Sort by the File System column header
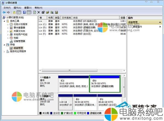The width and height of the screenshot is (164, 121). (x=66, y=18)
